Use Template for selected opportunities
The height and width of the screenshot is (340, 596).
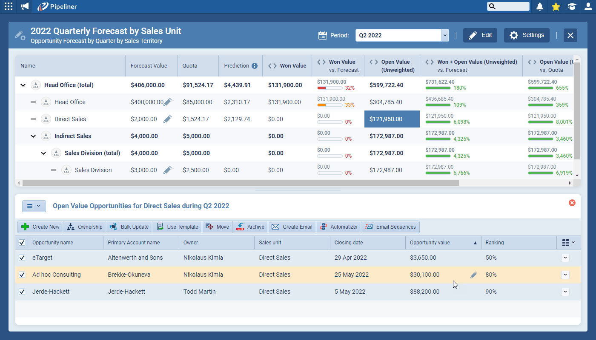[x=177, y=227]
